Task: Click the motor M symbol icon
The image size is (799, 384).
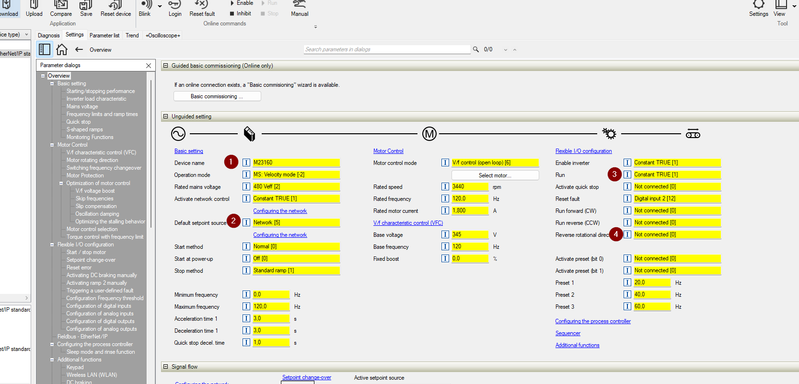Action: coord(429,134)
